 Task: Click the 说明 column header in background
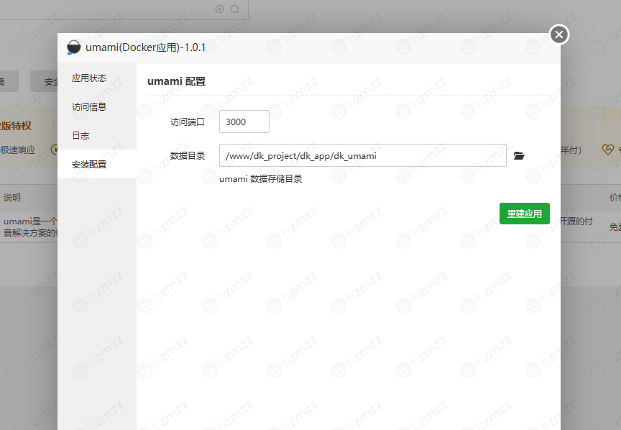point(12,197)
